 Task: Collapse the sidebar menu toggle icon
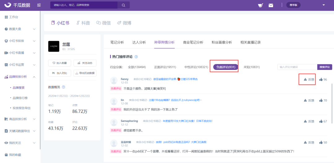click(39, 5)
